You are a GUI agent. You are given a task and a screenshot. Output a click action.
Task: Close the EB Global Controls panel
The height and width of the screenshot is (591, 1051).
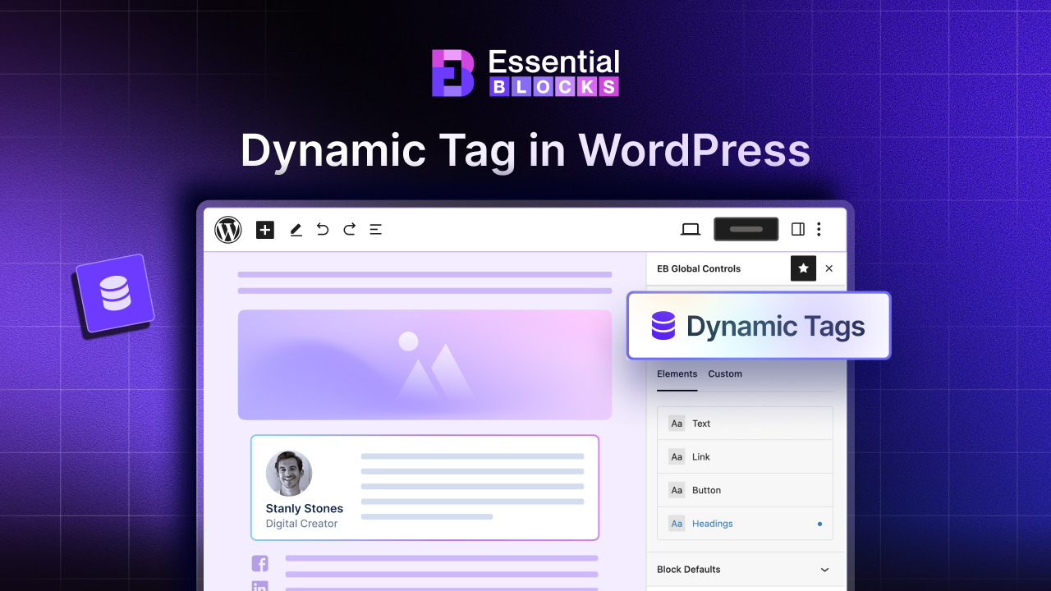pyautogui.click(x=829, y=268)
